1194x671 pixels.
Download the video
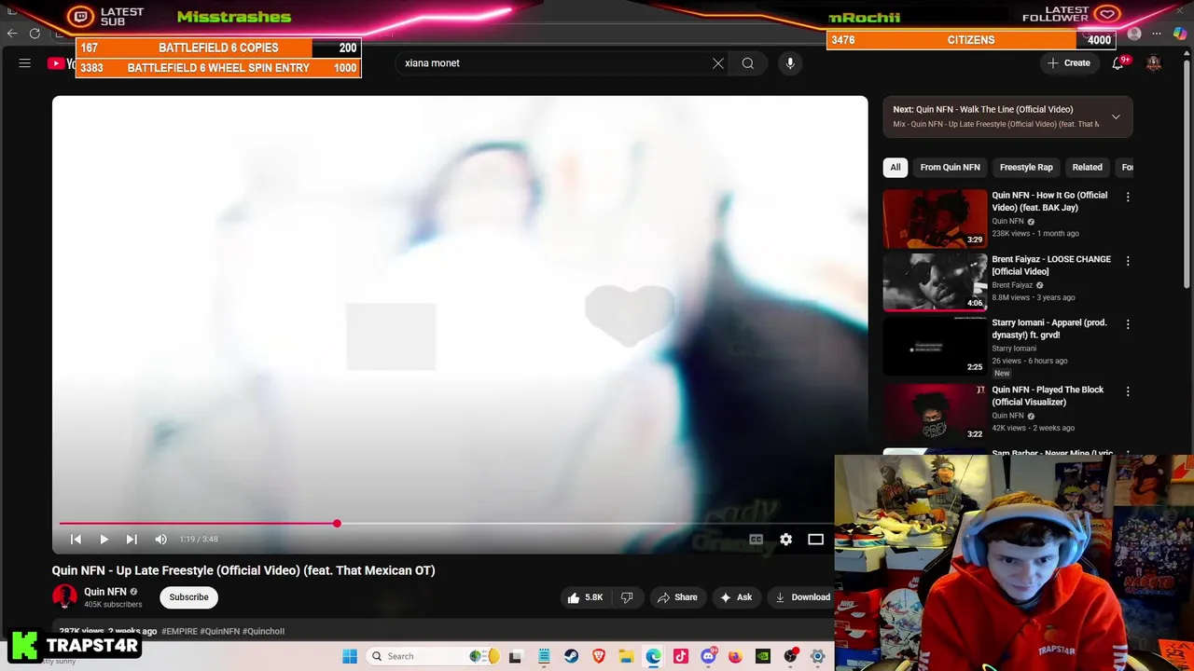(801, 597)
